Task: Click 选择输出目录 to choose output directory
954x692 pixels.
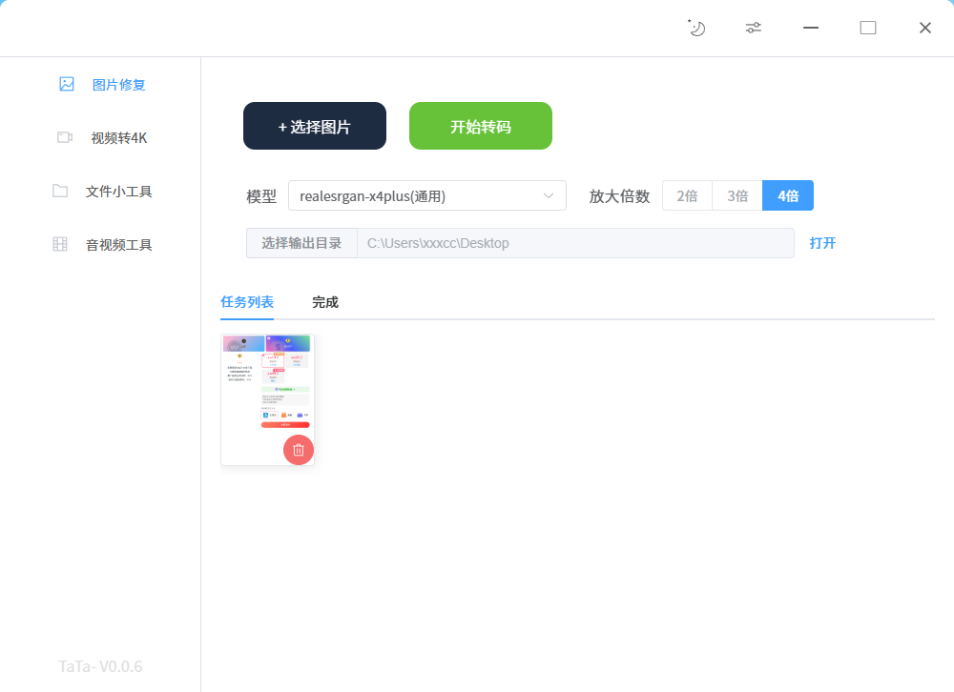Action: pyautogui.click(x=302, y=243)
